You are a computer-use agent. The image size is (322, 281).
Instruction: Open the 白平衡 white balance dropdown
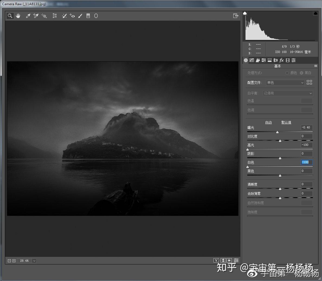coord(288,93)
